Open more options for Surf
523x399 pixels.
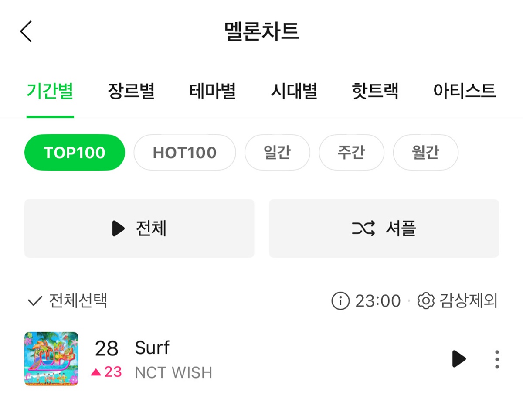pos(497,359)
